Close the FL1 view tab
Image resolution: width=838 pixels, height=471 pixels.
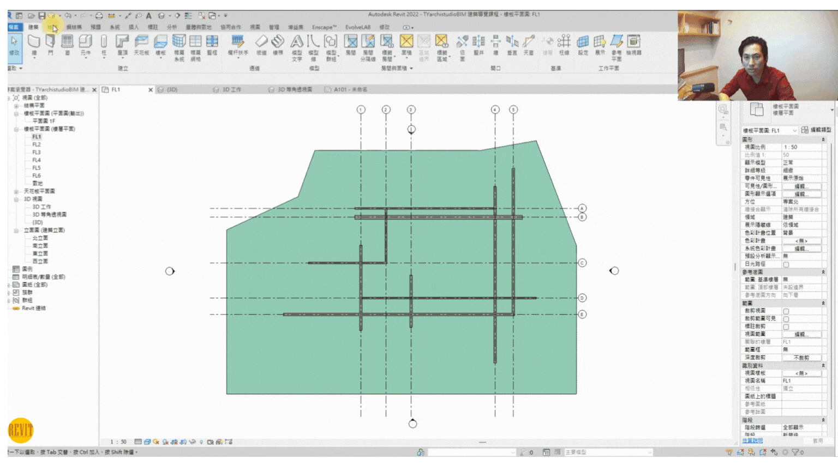click(151, 90)
